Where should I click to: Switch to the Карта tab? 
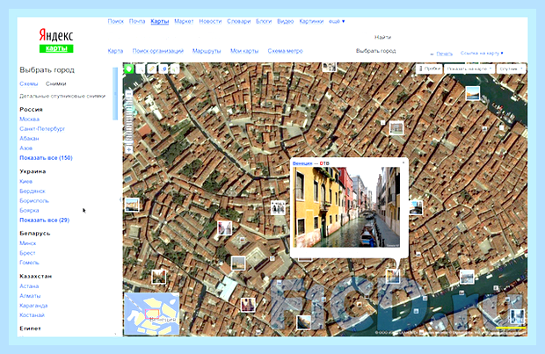click(115, 51)
